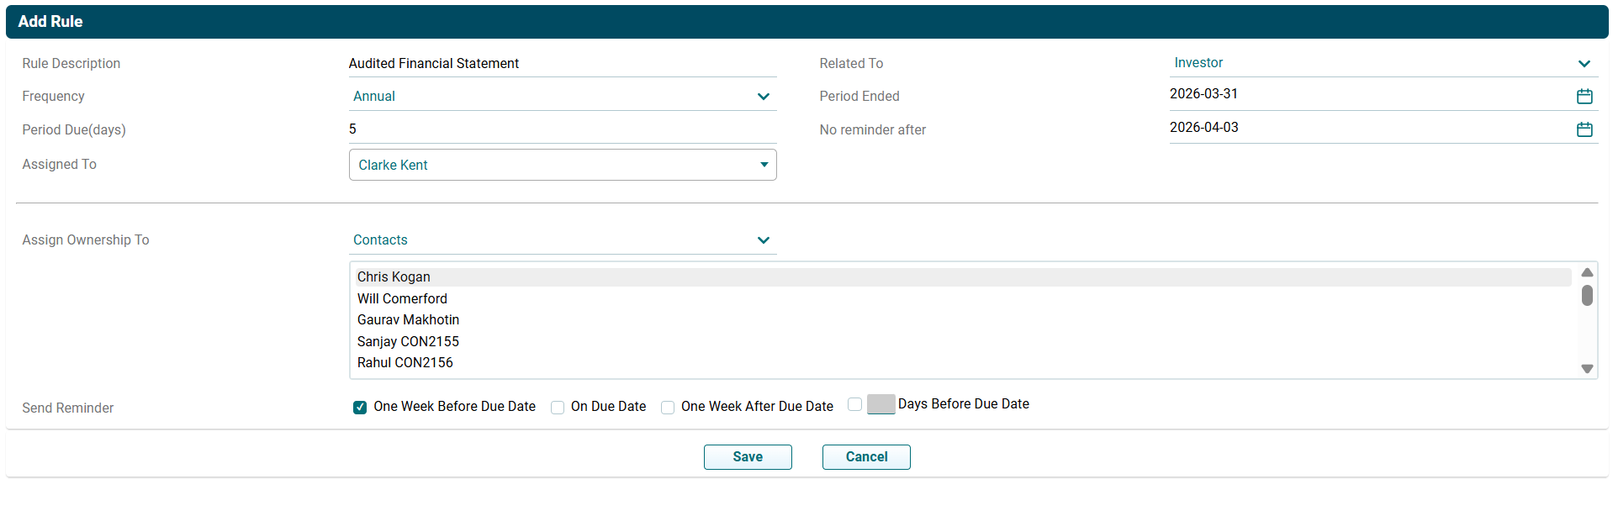
Task: Open the Assigned To Clarke Kent dropdown
Action: 562,165
